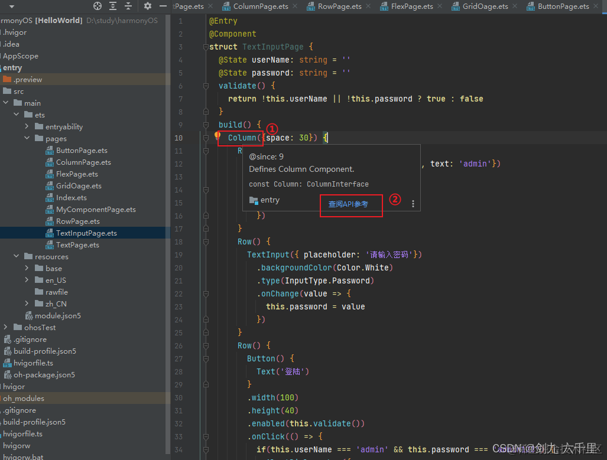Collapse the ets folder

pyautogui.click(x=17, y=115)
